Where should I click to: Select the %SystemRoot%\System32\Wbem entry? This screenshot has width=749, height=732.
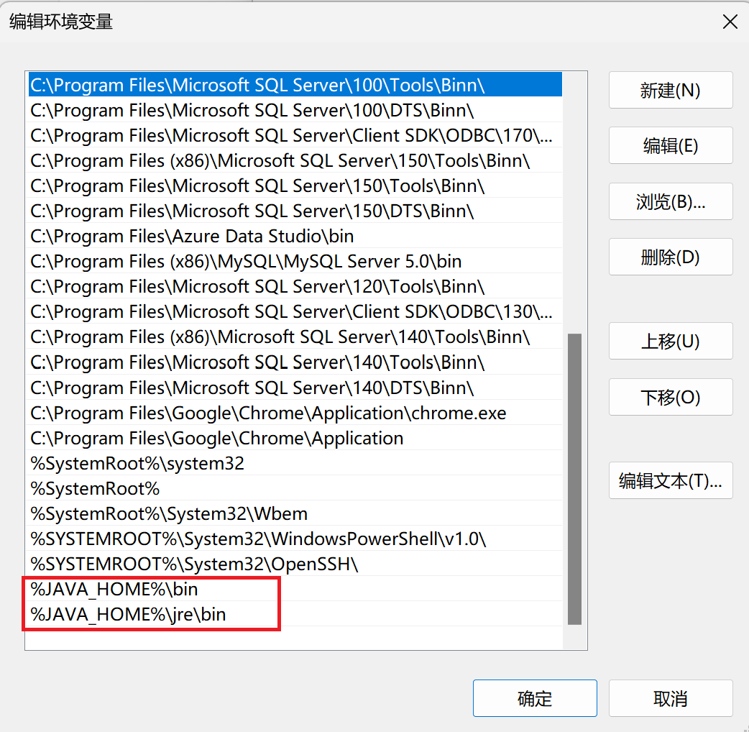point(295,513)
